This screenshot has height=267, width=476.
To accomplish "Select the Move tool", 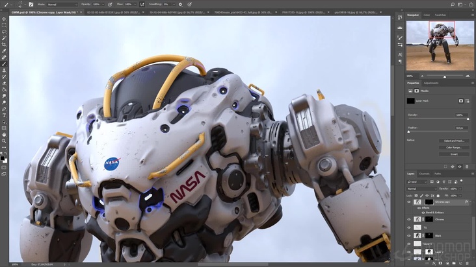I will [x=4, y=18].
